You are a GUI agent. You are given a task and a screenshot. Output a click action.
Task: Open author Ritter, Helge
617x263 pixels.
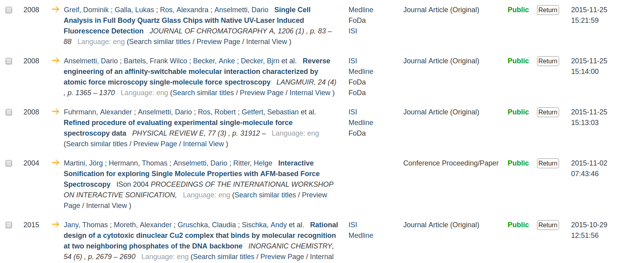click(253, 163)
